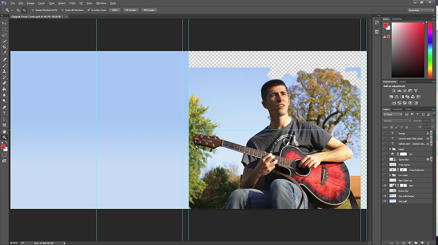Switch to the Styles tab

coord(403,82)
